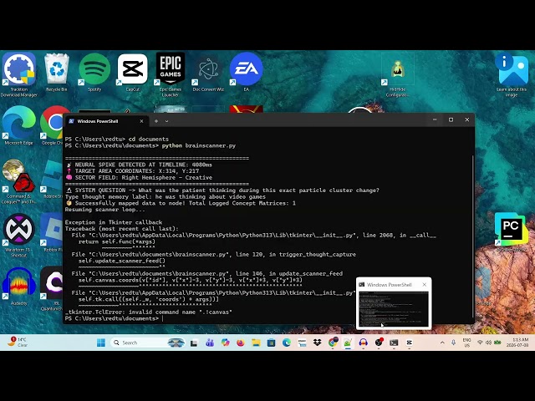Launch Audacity from the desktop icon
This screenshot has width=535, height=401.
coord(18,286)
